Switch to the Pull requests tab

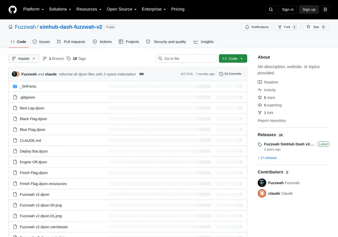pos(71,42)
